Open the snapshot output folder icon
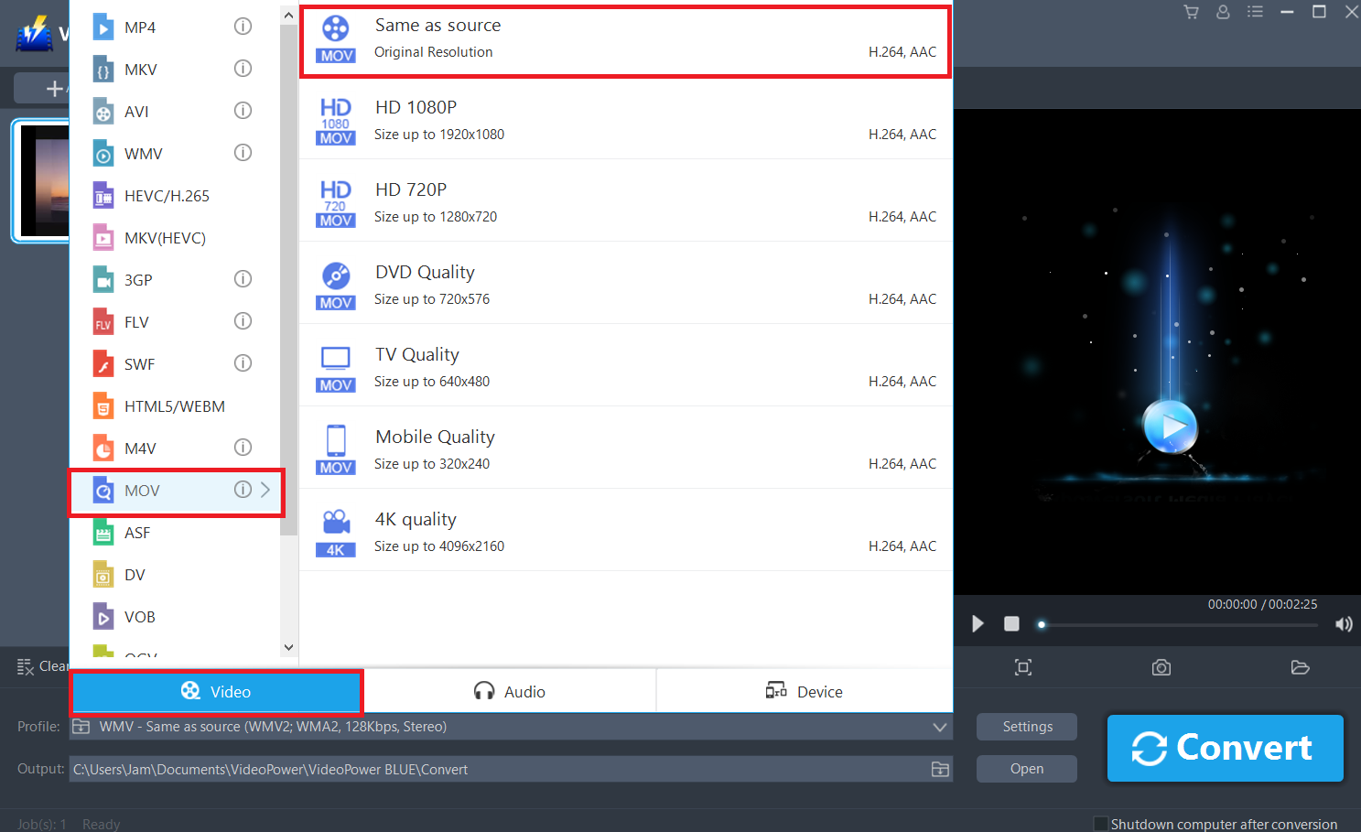1361x832 pixels. pos(1301,667)
